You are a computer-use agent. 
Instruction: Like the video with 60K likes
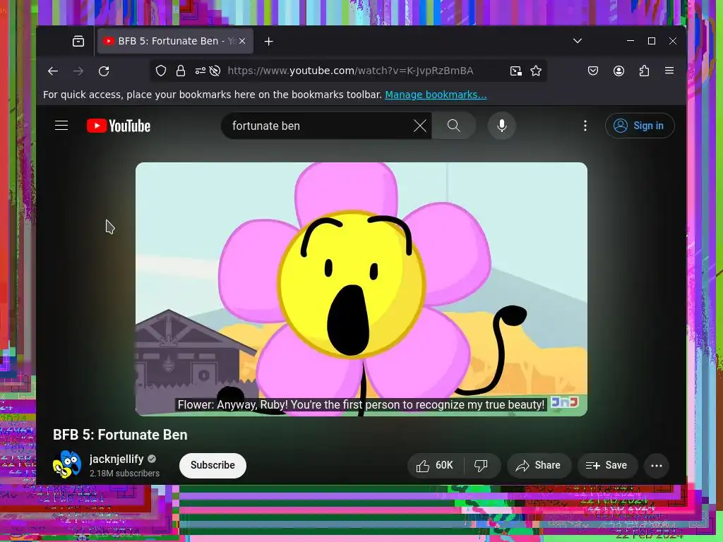[435, 466]
